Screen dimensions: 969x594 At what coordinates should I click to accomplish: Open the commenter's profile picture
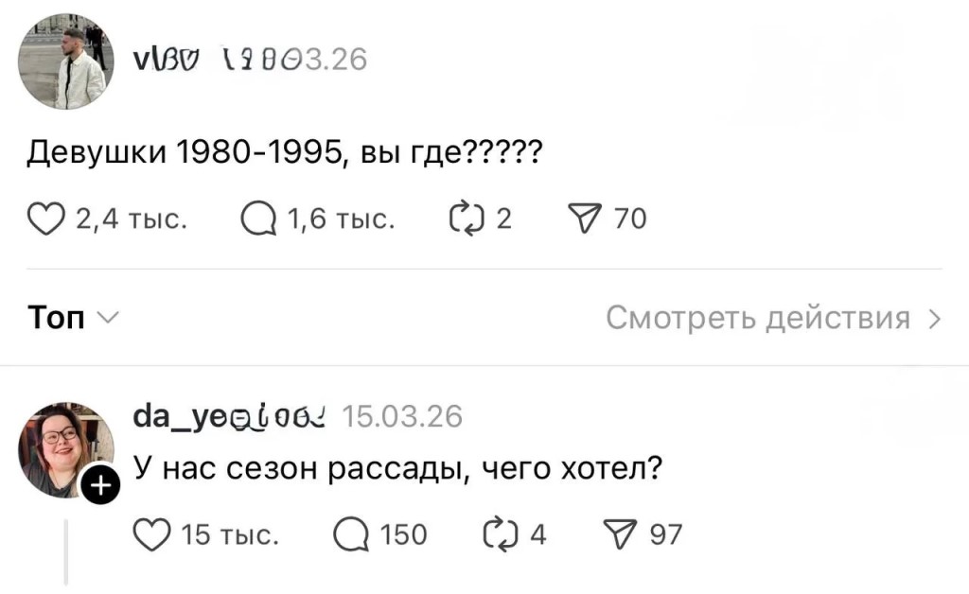pyautogui.click(x=64, y=449)
